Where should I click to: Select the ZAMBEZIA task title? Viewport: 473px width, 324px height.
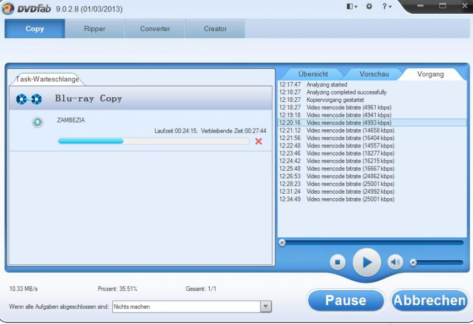71,120
